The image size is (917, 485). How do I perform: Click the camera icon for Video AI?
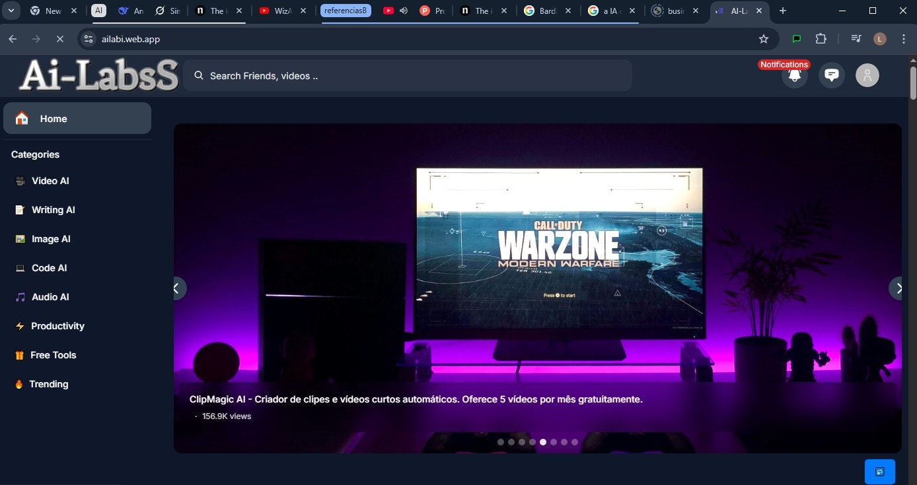[20, 181]
